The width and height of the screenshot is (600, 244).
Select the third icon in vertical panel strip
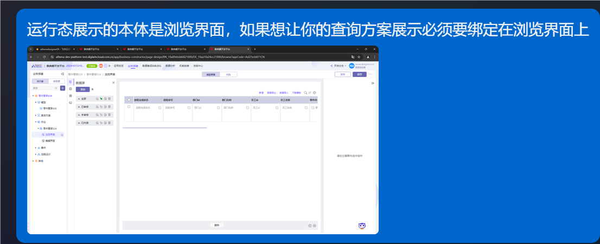pos(71,95)
